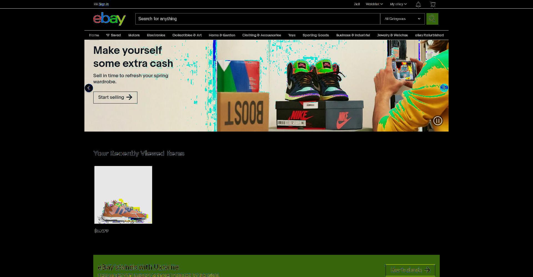Open the notifications bell
533x277 pixels.
418,4
